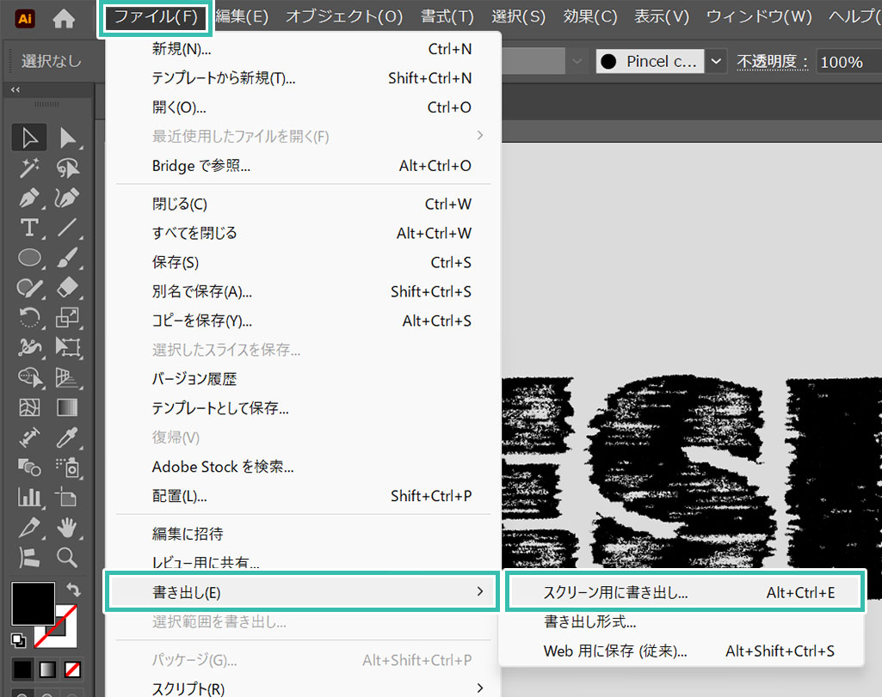Click 別名で保存(A) in File menu
This screenshot has height=697, width=882.
[202, 292]
